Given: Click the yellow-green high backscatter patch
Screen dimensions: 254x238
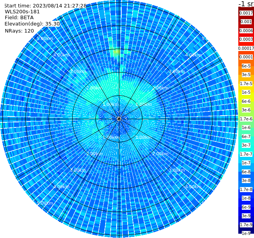Looking at the screenshot, I should [116, 52].
